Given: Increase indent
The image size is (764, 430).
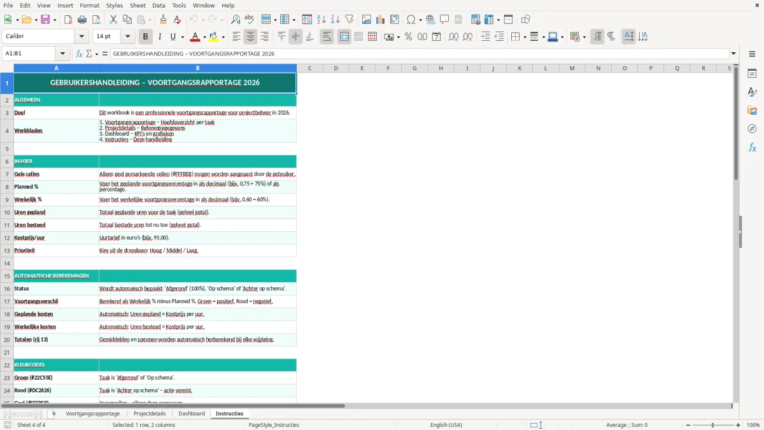Looking at the screenshot, I should 486,37.
